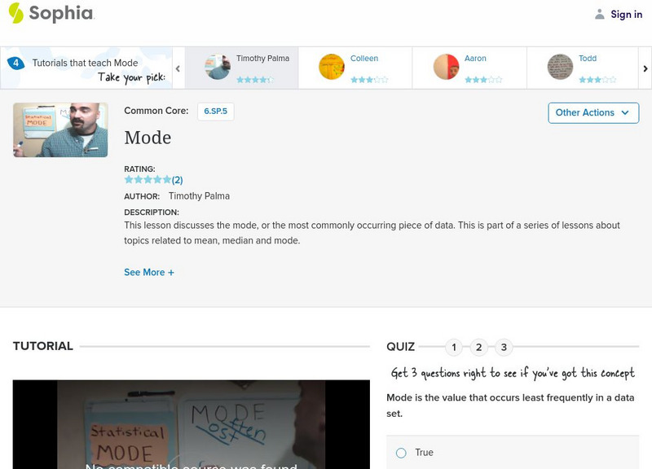
Task: Go to next tutorials with right arrow
Action: 645,68
